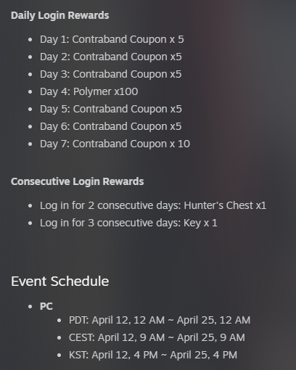Viewport: 296px width, 370px height.
Task: Click the bold PC platform label
Action: pos(46,306)
